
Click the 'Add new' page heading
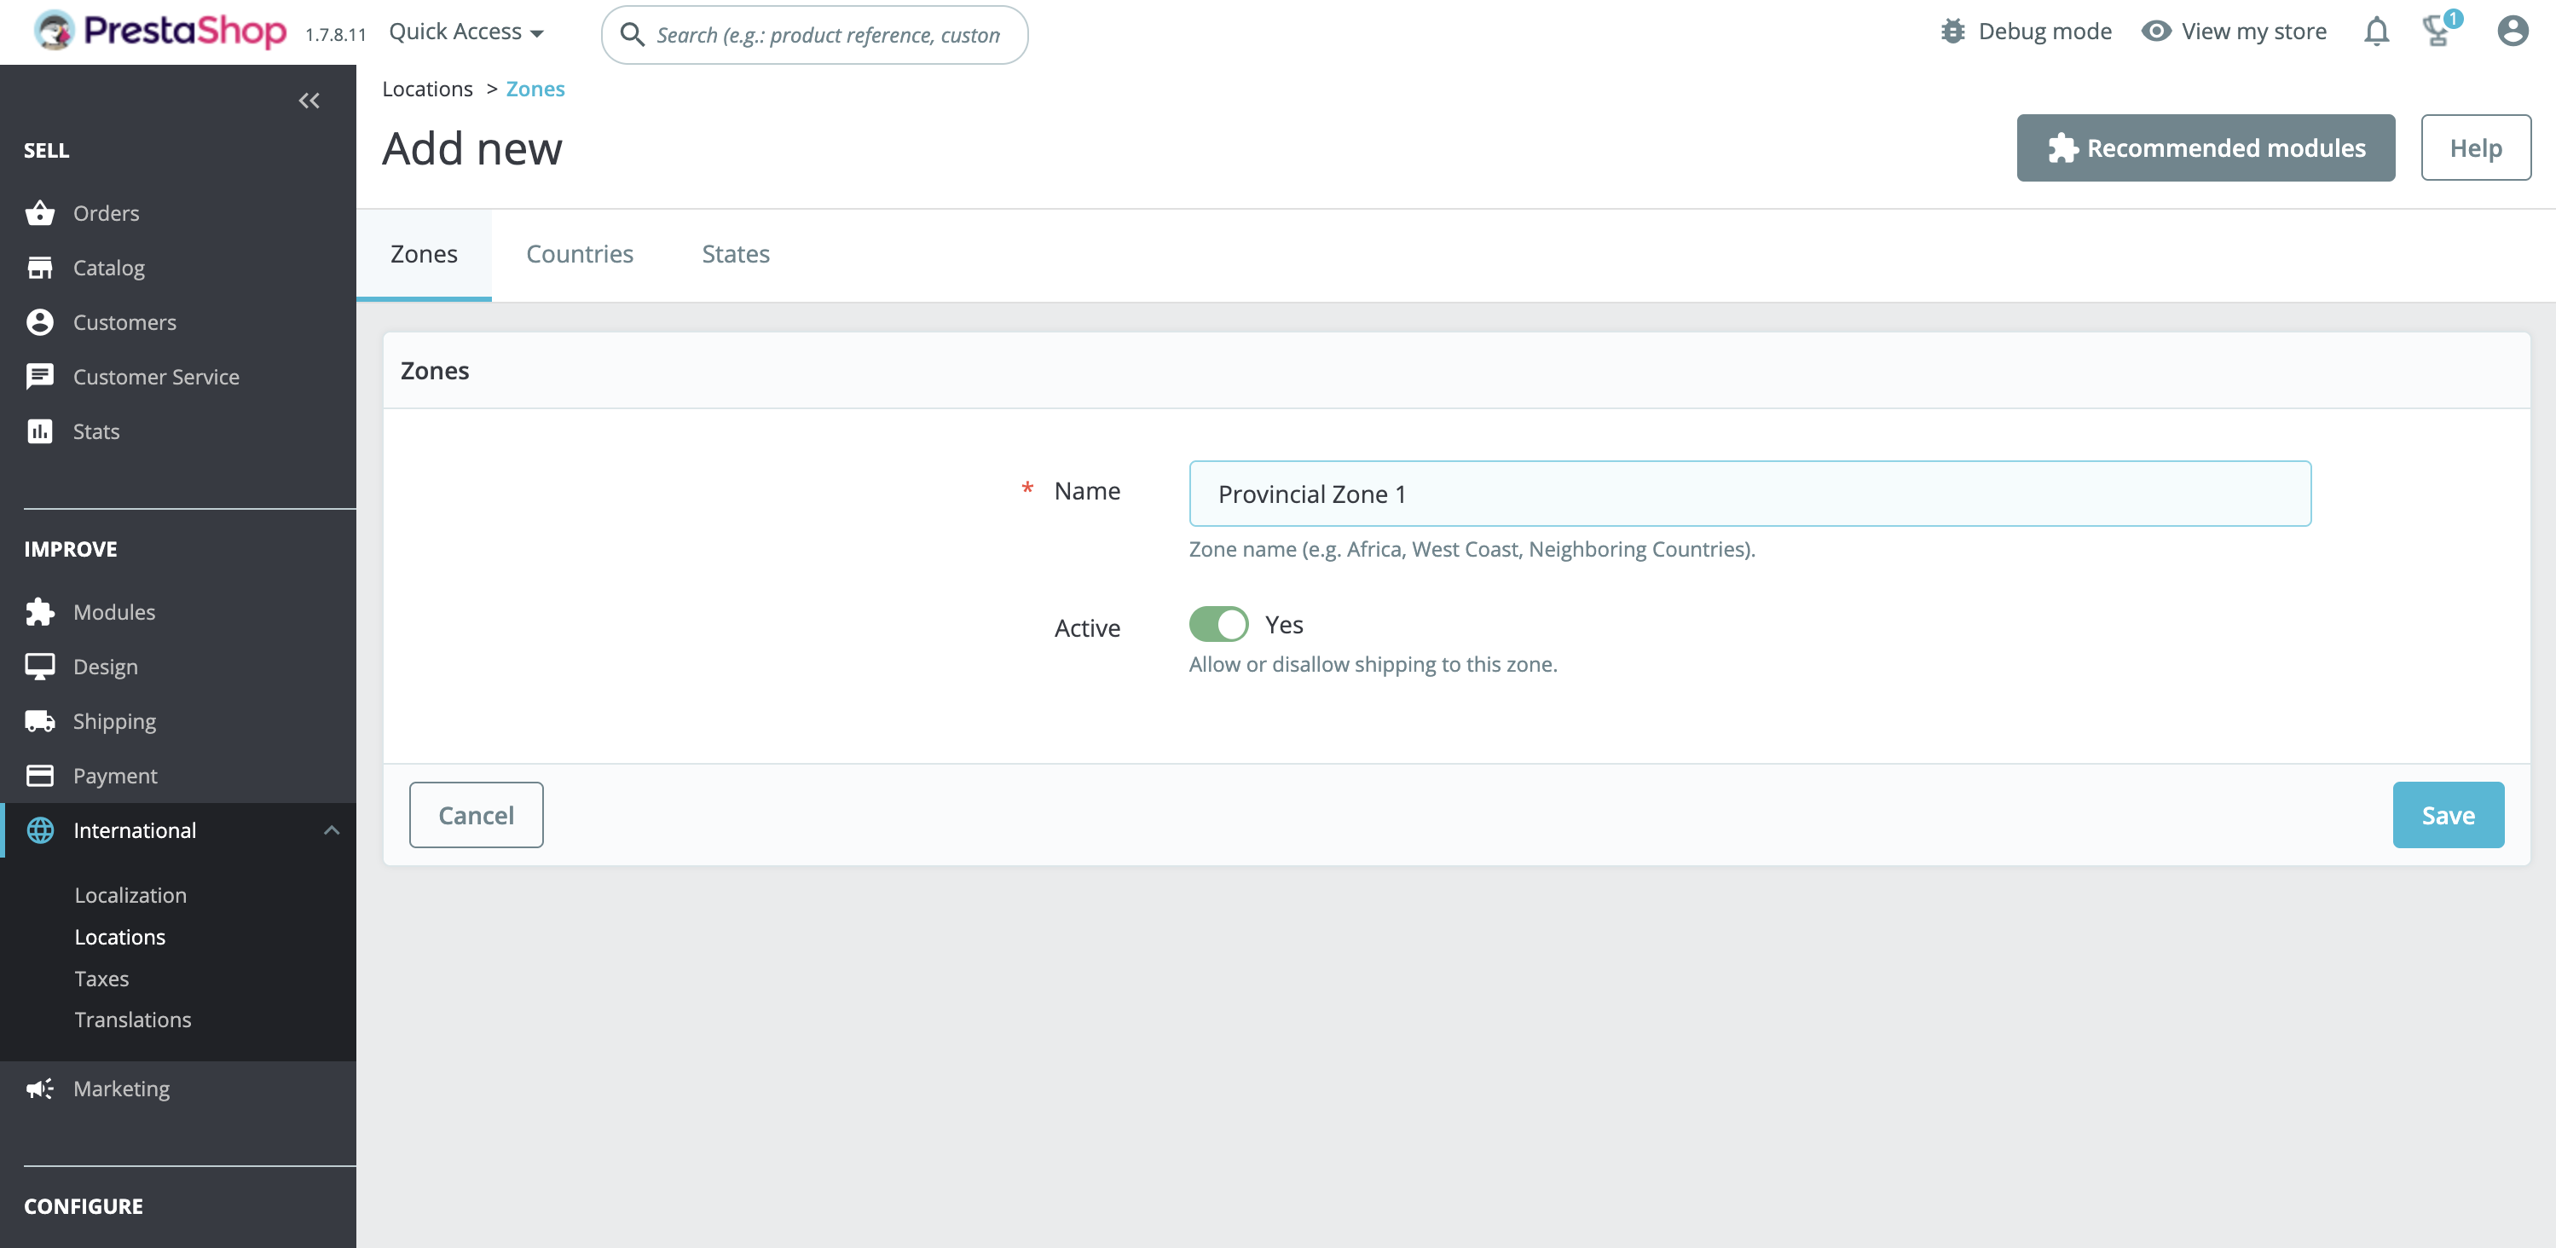471,147
